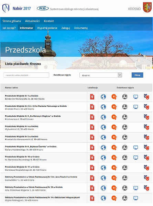
Task: Open Aktualności page
Action: [x=32, y=21]
